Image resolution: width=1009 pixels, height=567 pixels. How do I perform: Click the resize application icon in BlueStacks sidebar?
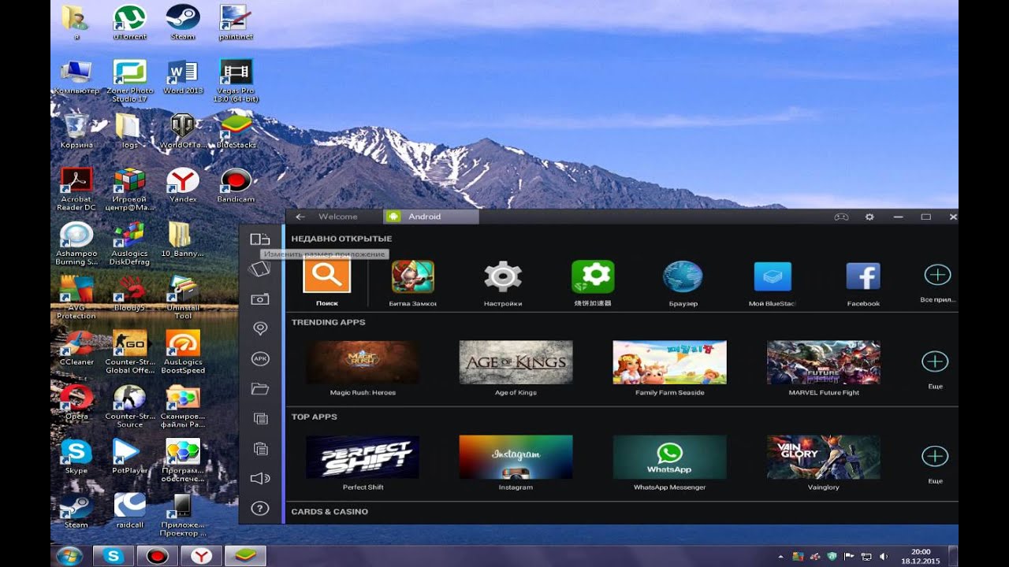coord(260,239)
